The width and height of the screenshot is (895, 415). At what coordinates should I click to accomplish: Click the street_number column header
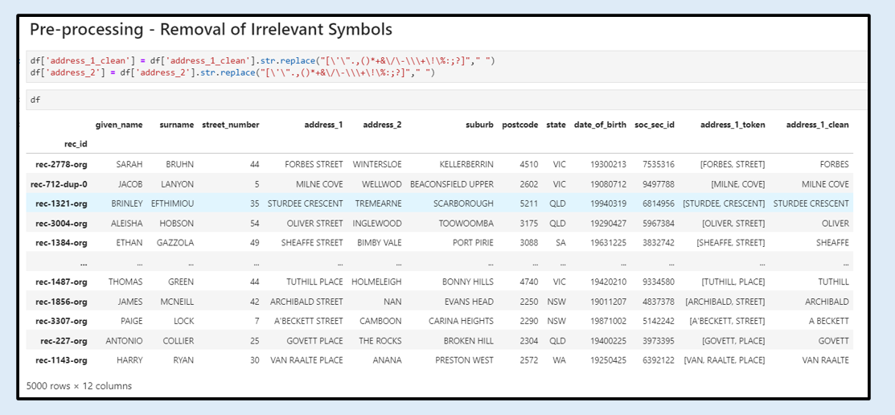click(x=231, y=125)
